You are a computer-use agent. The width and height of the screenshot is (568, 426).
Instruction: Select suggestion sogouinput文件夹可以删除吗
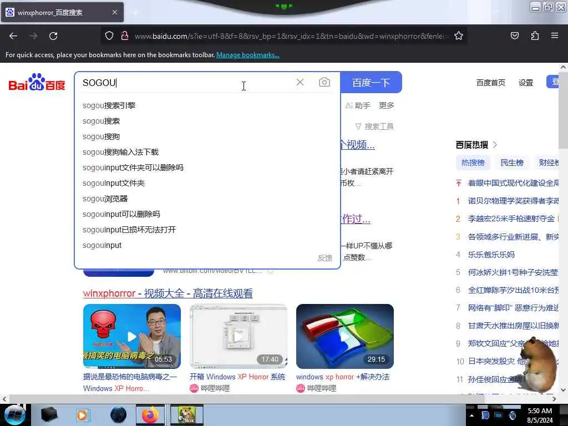tap(133, 168)
